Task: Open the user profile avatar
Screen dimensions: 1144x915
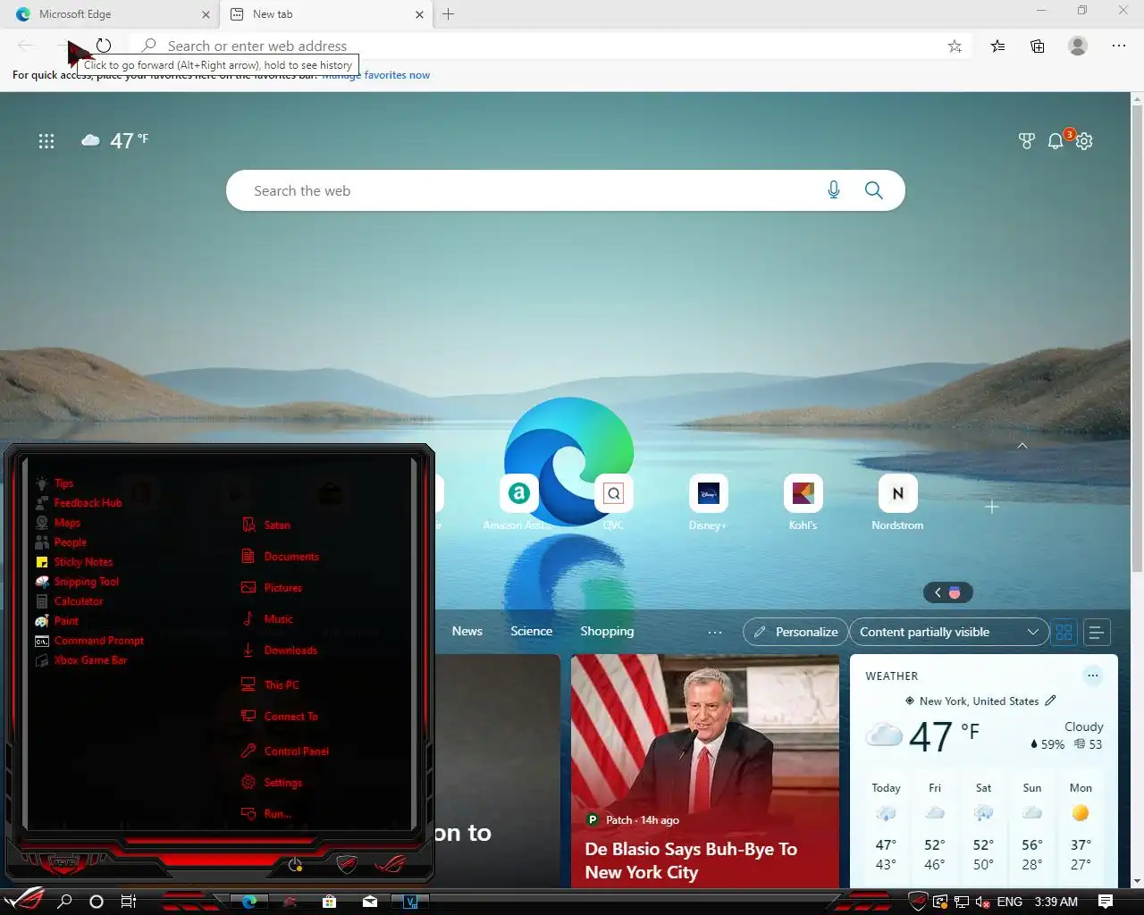Action: pyautogui.click(x=1078, y=46)
